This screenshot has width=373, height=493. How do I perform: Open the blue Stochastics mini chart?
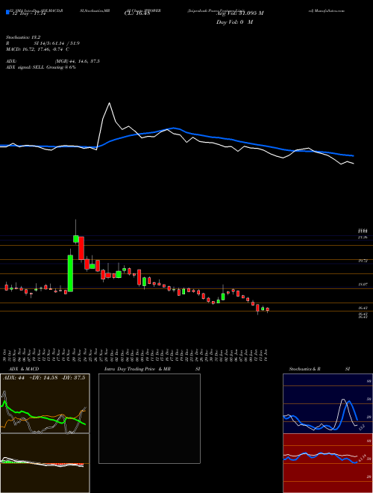click(x=327, y=403)
